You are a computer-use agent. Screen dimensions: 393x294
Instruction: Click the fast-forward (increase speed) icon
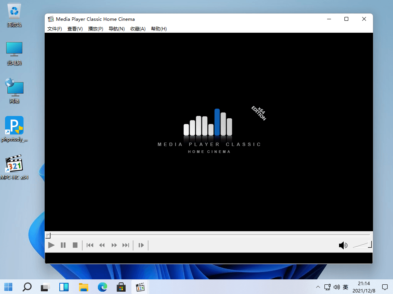[114, 245]
